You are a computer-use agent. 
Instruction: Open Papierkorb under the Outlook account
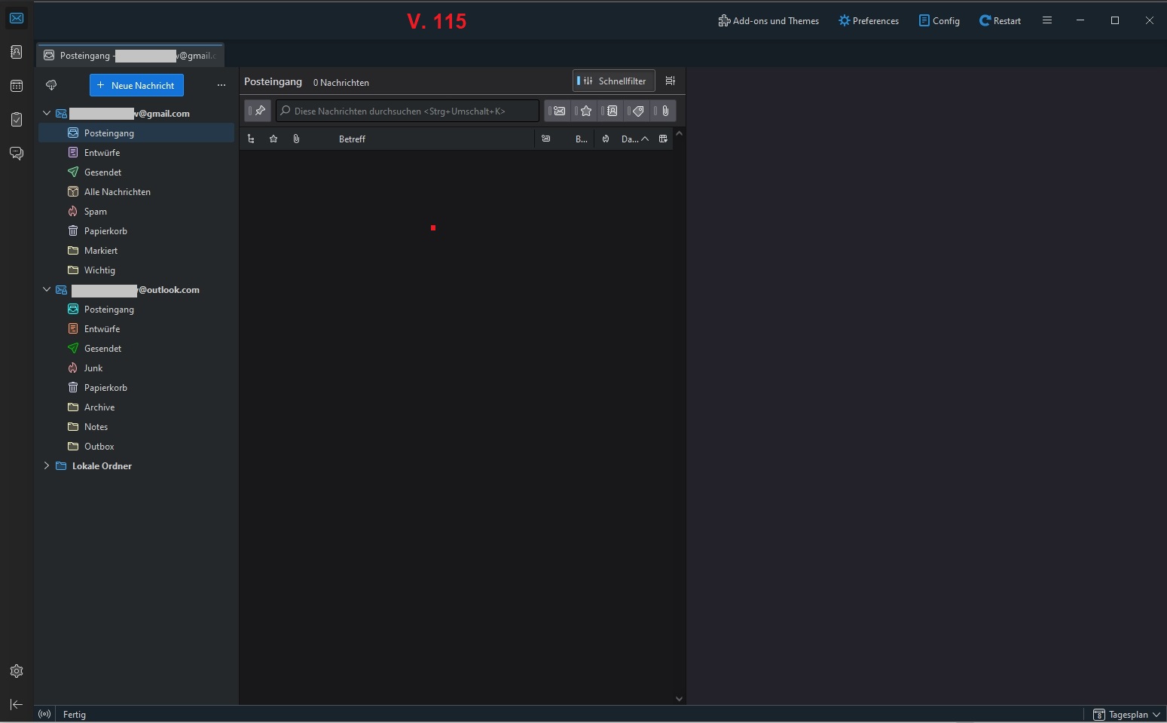[x=136, y=387]
